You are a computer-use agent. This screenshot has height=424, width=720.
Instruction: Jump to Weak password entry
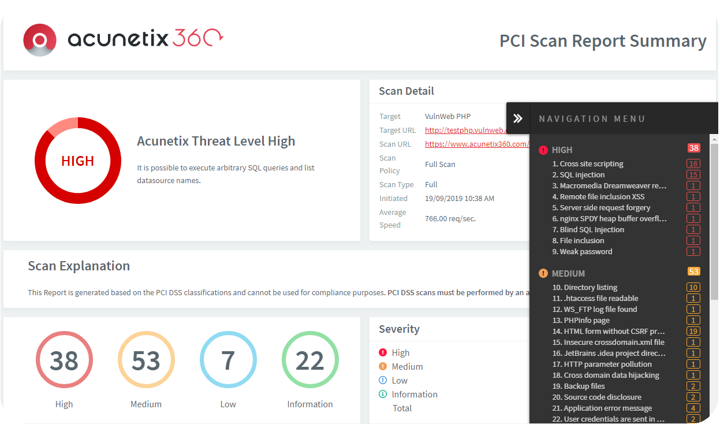(582, 251)
